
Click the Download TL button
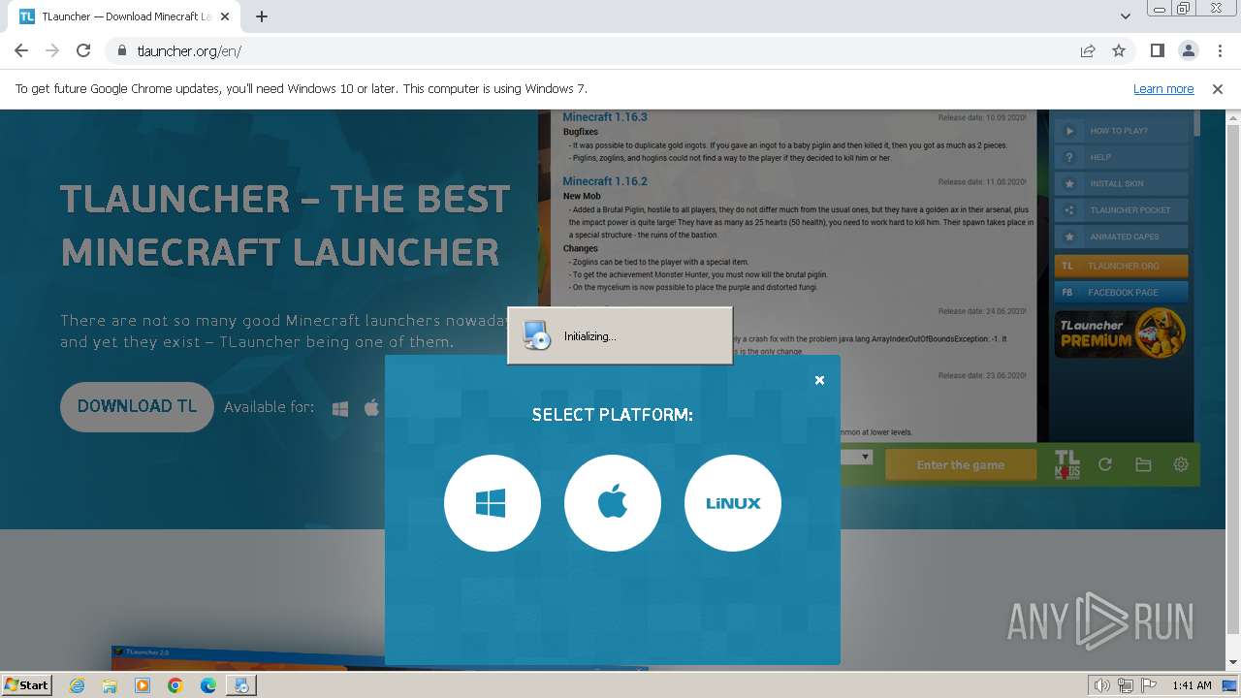(x=137, y=406)
